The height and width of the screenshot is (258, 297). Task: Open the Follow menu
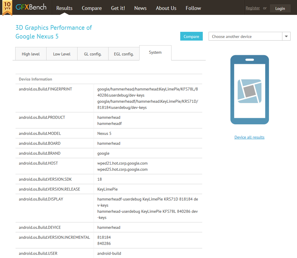tap(193, 8)
